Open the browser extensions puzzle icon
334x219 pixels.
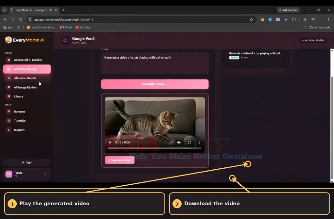point(294,19)
